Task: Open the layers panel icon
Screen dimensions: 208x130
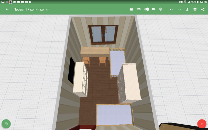Action: 160,9
